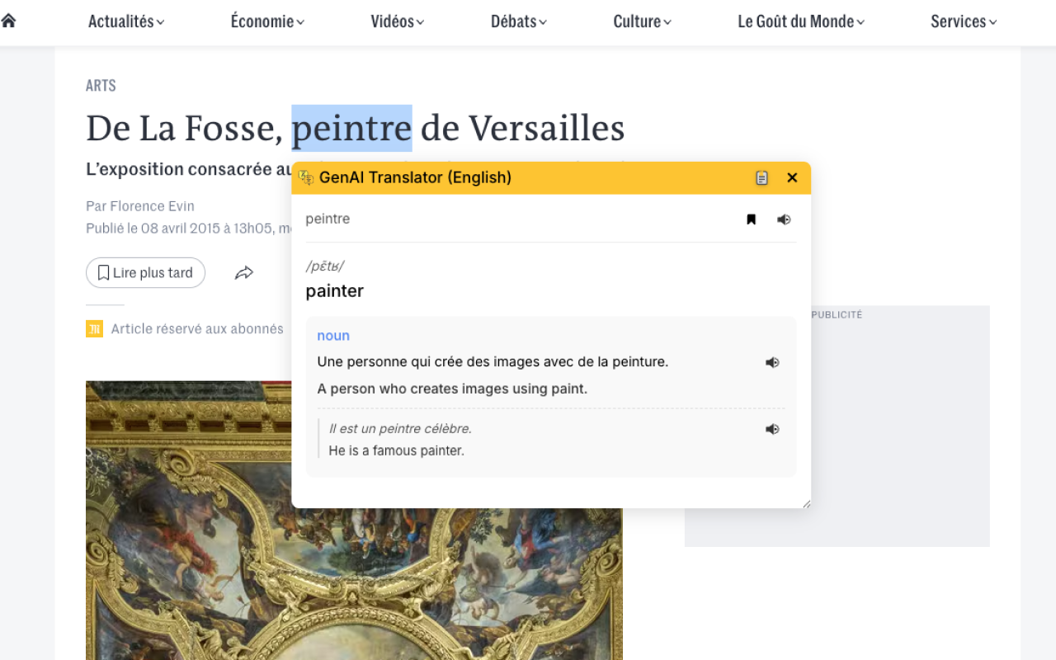
Task: Click the yellow subscriber badge icon
Action: 94,329
